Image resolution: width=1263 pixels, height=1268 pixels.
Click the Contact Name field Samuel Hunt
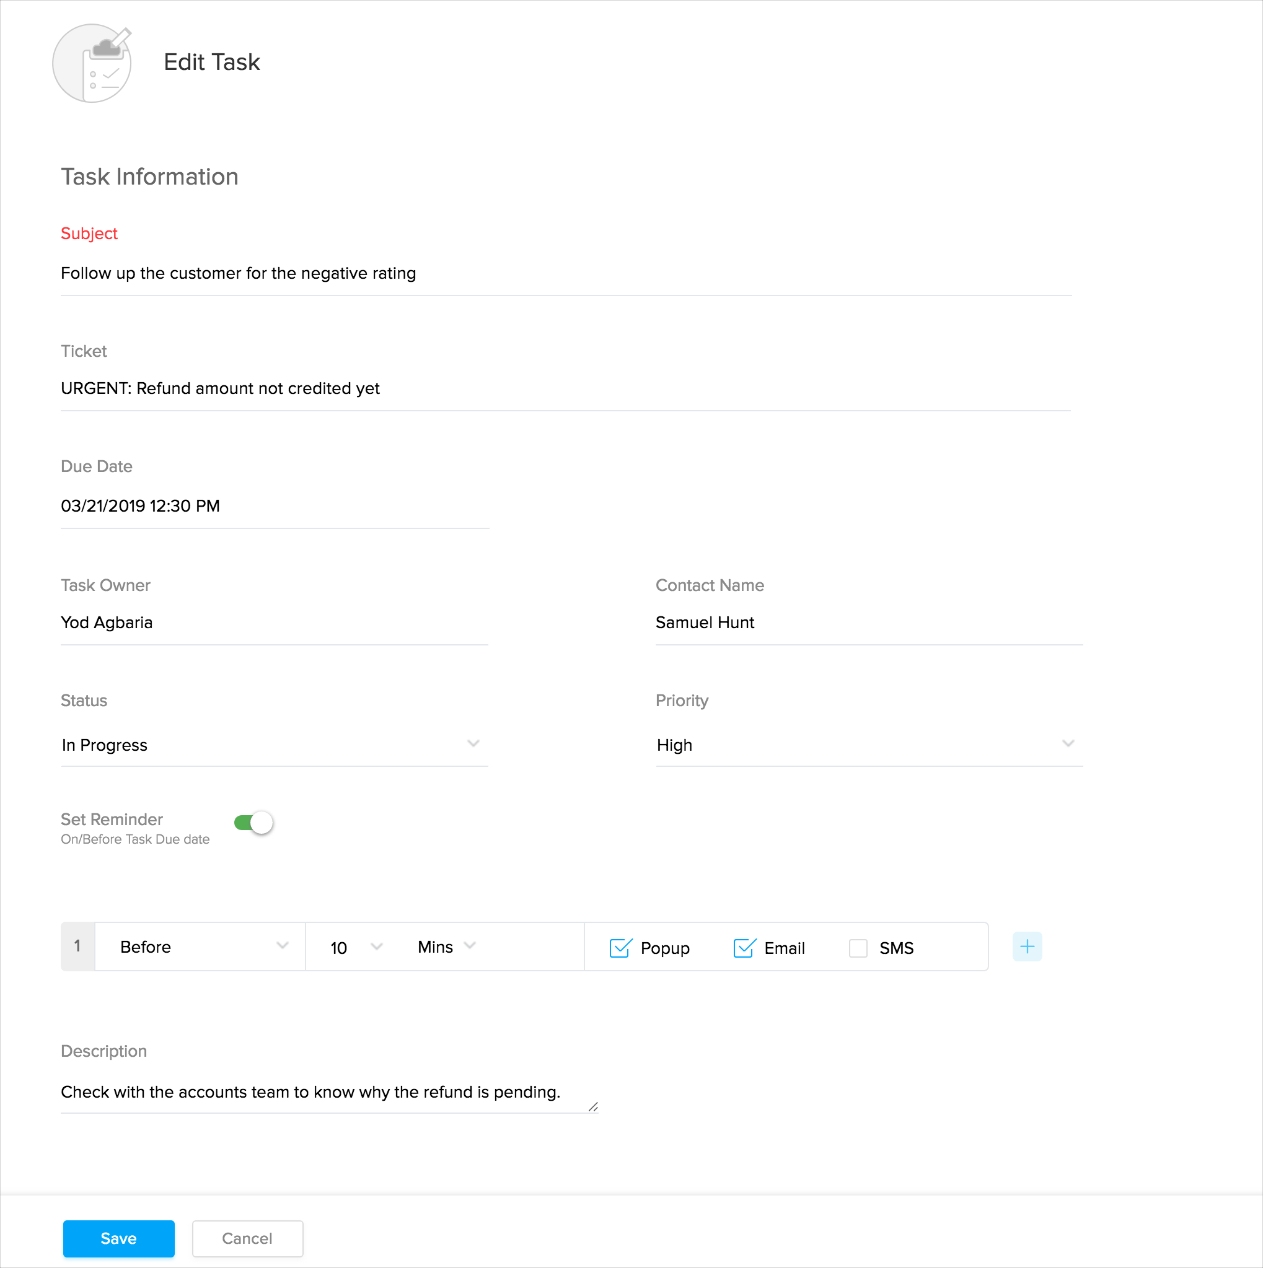coord(868,622)
